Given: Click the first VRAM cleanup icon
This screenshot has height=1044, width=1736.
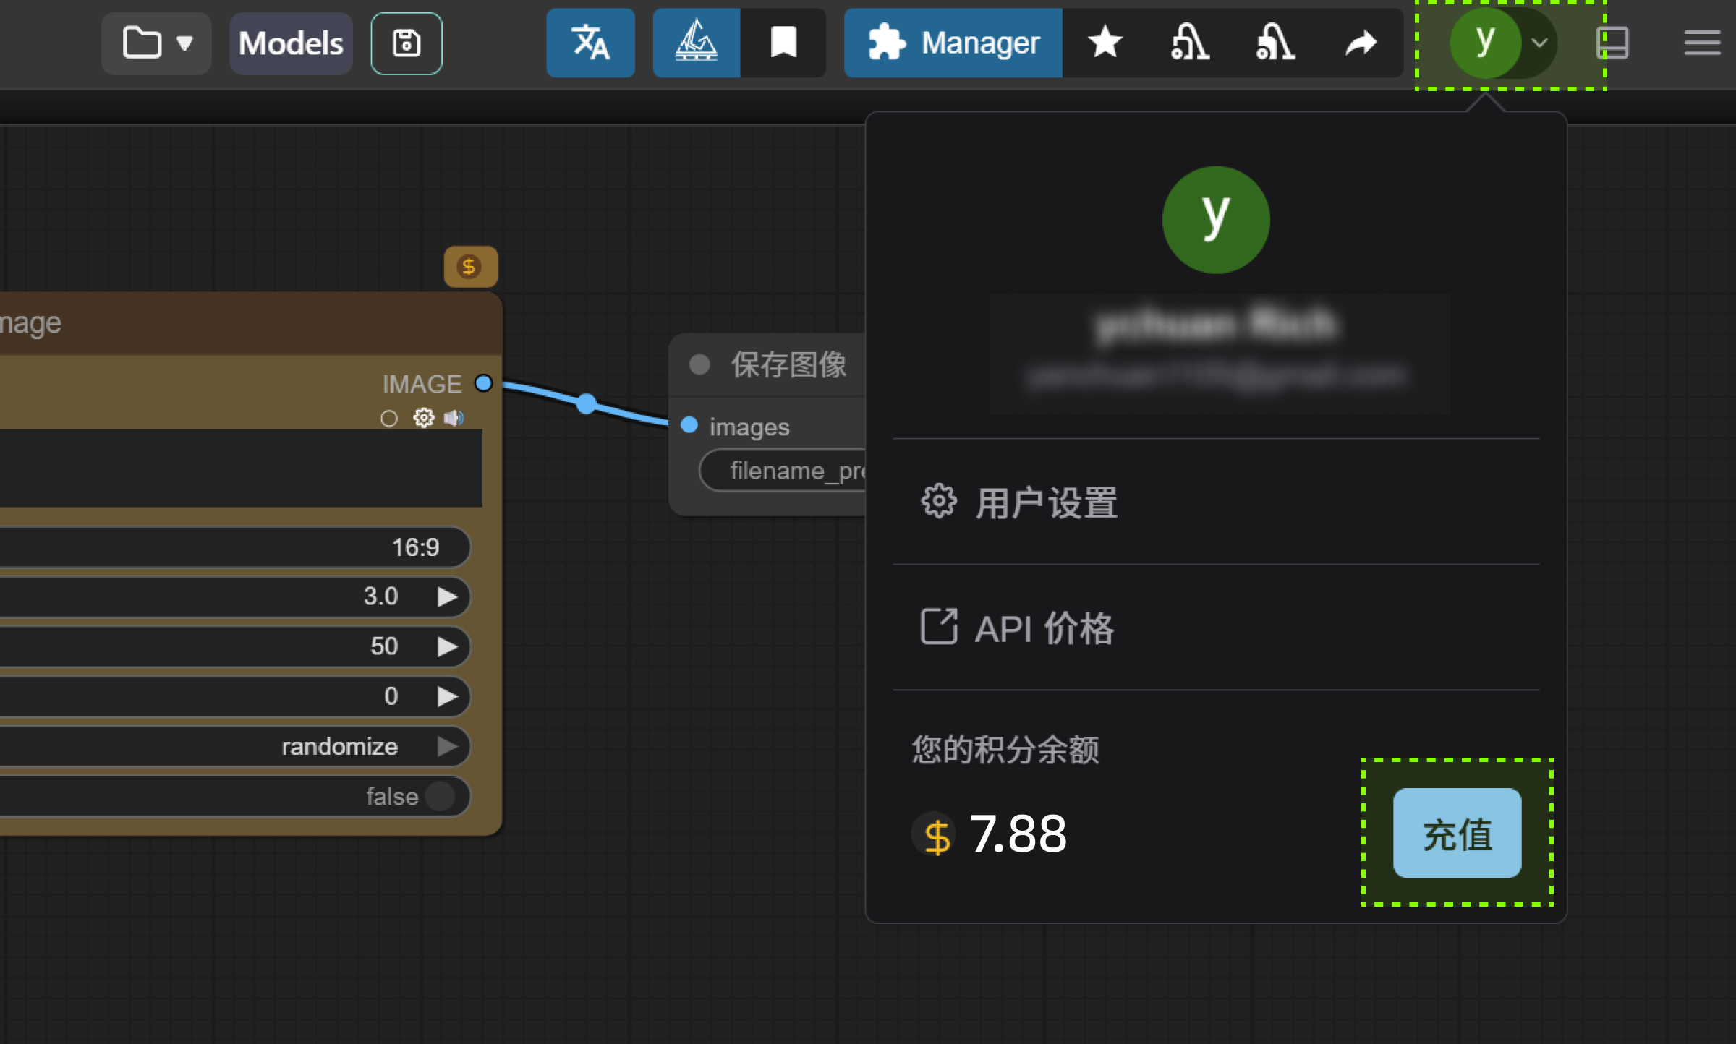Looking at the screenshot, I should coord(1190,43).
